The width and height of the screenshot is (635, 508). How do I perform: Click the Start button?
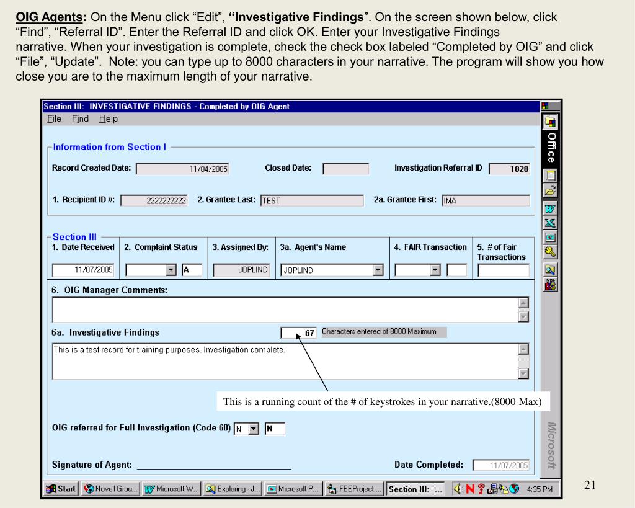pos(61,489)
